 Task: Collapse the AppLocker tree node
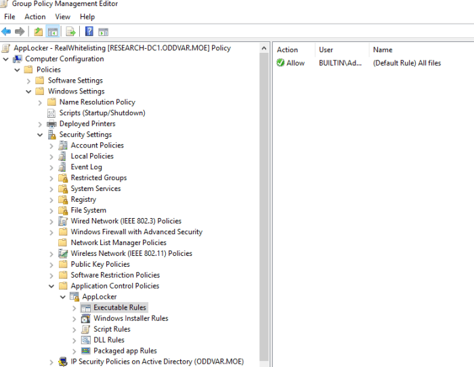pyautogui.click(x=63, y=297)
